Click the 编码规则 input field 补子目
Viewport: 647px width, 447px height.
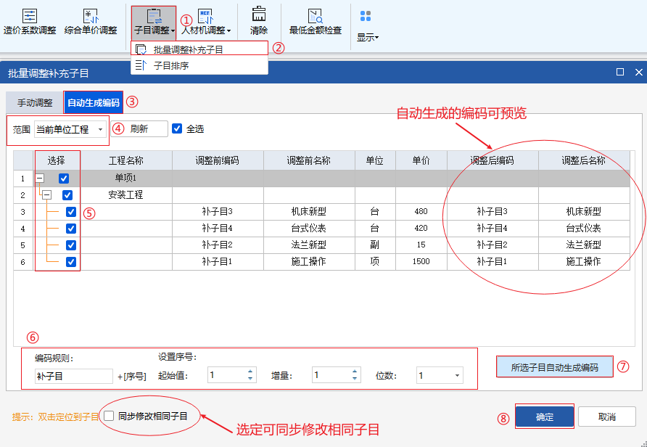click(73, 376)
